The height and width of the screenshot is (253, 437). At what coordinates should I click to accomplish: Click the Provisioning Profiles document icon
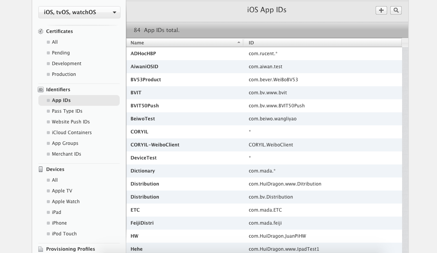pyautogui.click(x=41, y=249)
